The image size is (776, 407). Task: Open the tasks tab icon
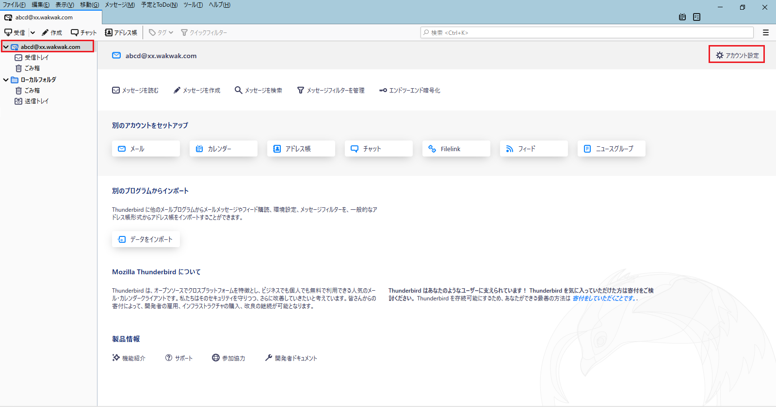tap(697, 17)
